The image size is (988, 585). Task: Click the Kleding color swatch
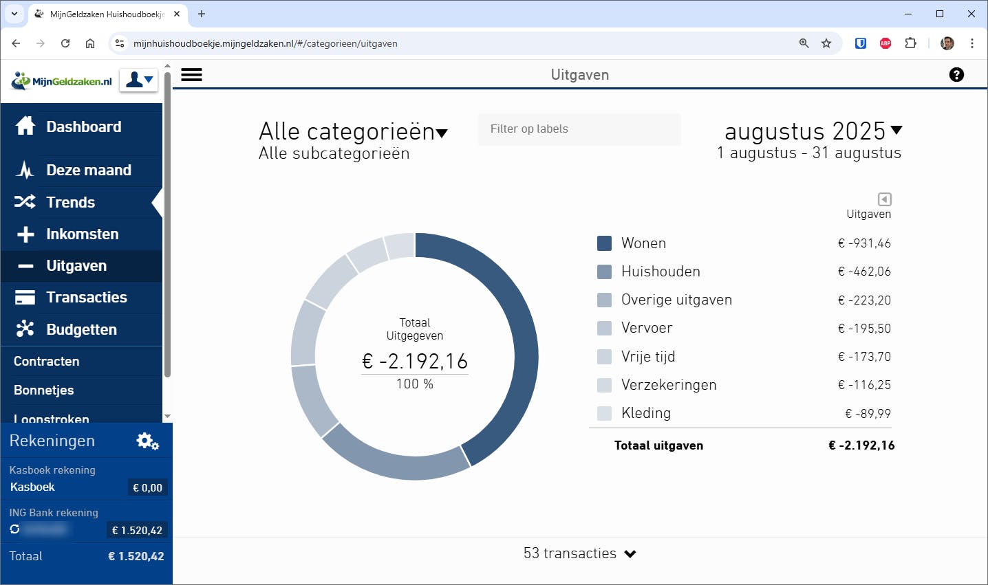click(x=605, y=413)
